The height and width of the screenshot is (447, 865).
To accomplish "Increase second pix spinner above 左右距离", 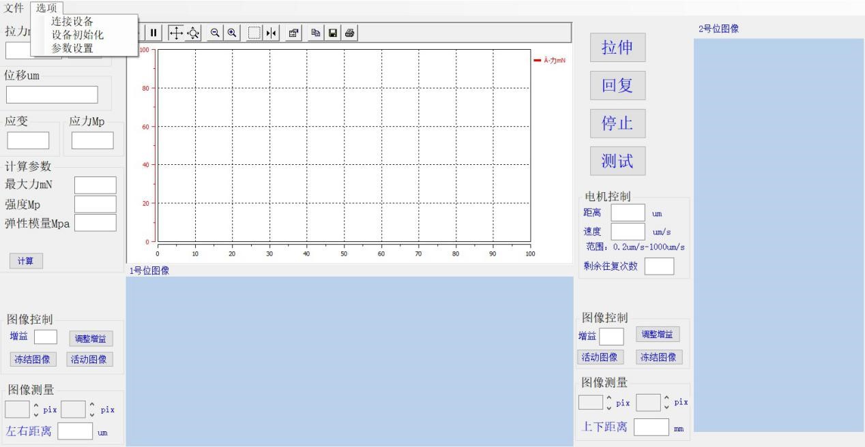I will (92, 405).
